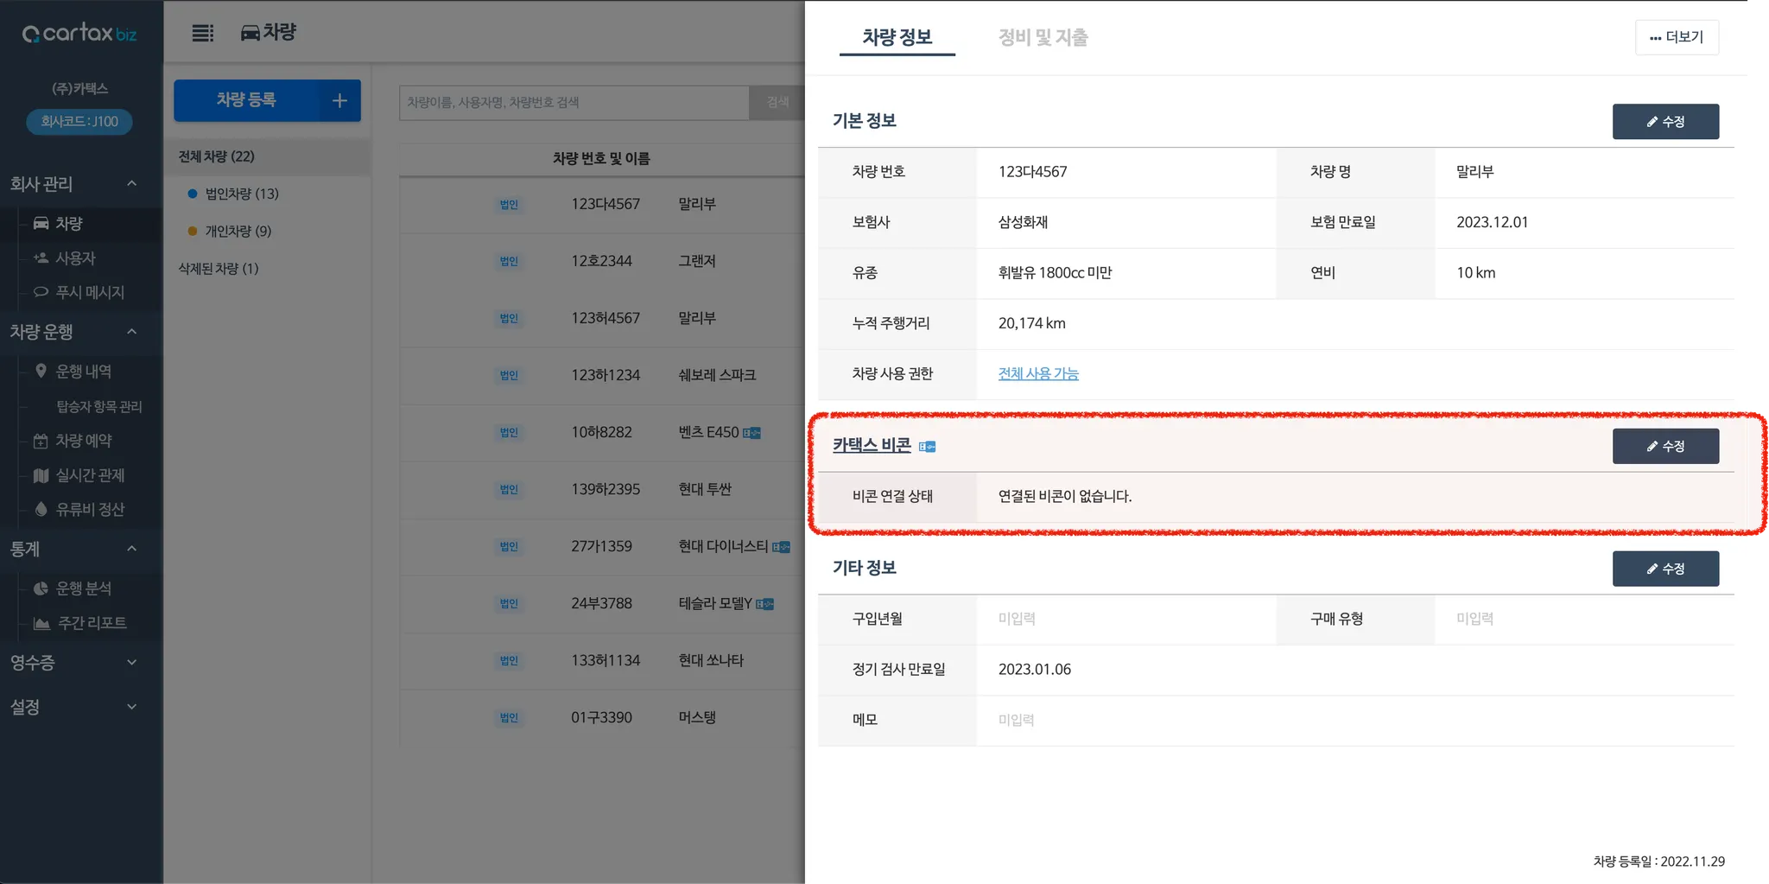Open 실시간 관제 via its map icon
The width and height of the screenshot is (1769, 884).
click(41, 475)
